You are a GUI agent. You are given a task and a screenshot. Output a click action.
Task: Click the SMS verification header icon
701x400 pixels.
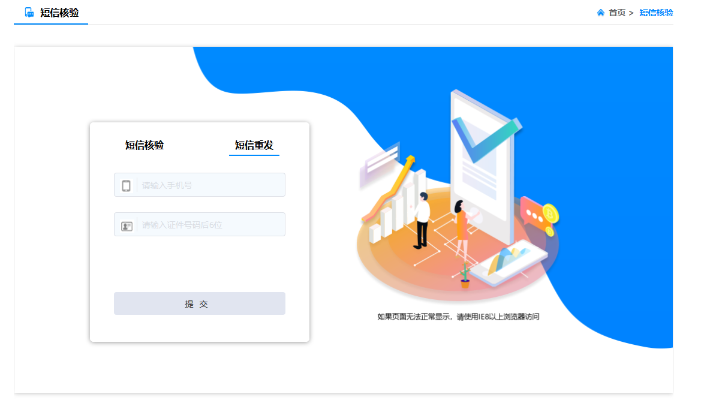29,13
